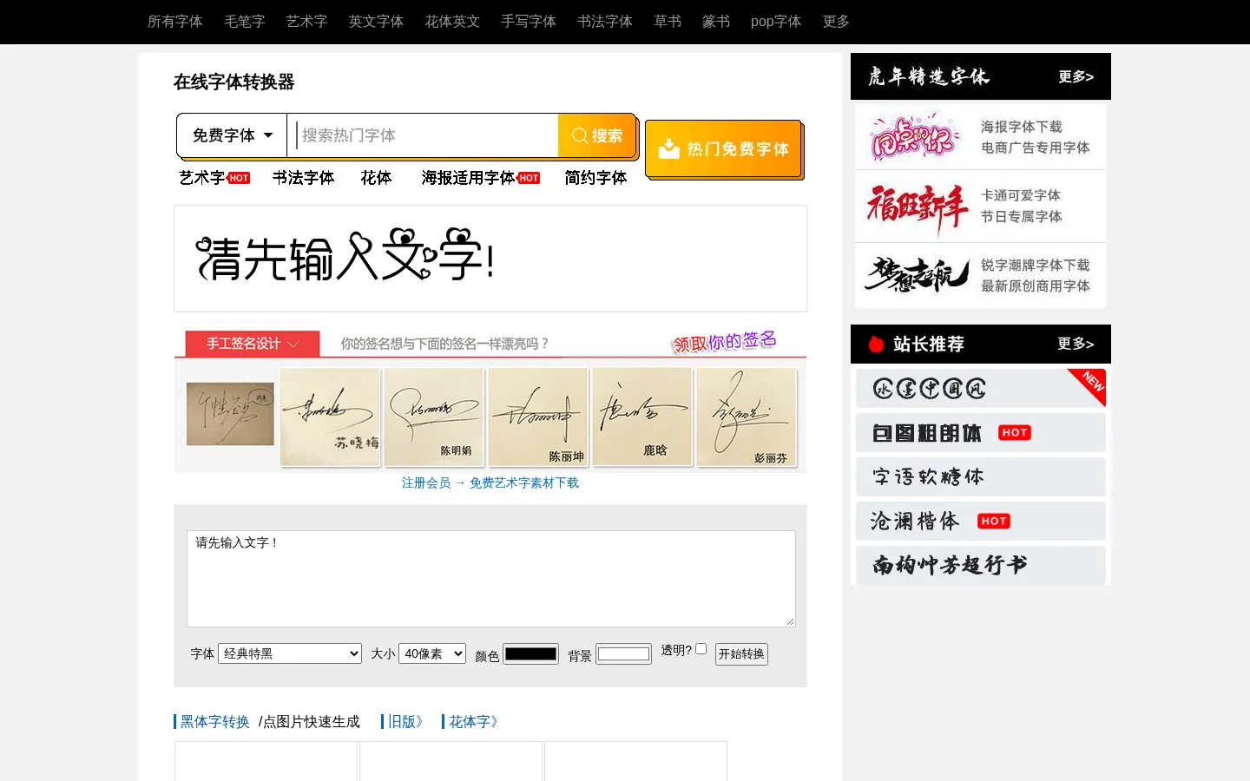Pick the black 颜色 color swatch
Screen dimensions: 1250x781
pyautogui.click(x=530, y=654)
